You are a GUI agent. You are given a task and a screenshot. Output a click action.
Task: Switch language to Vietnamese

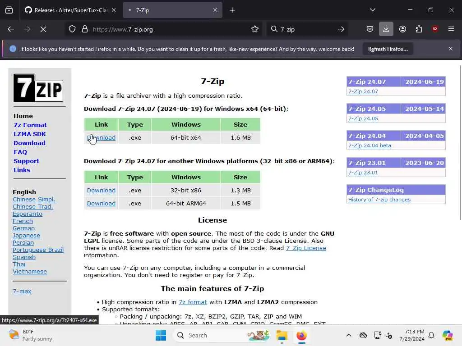30,272
